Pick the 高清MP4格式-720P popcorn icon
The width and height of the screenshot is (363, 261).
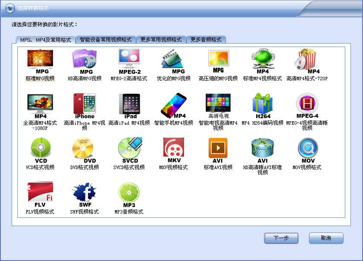[307, 62]
